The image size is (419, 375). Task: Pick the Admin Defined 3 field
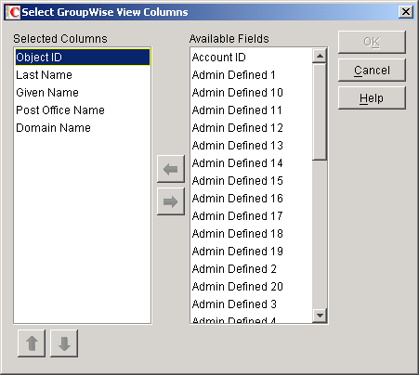point(252,304)
